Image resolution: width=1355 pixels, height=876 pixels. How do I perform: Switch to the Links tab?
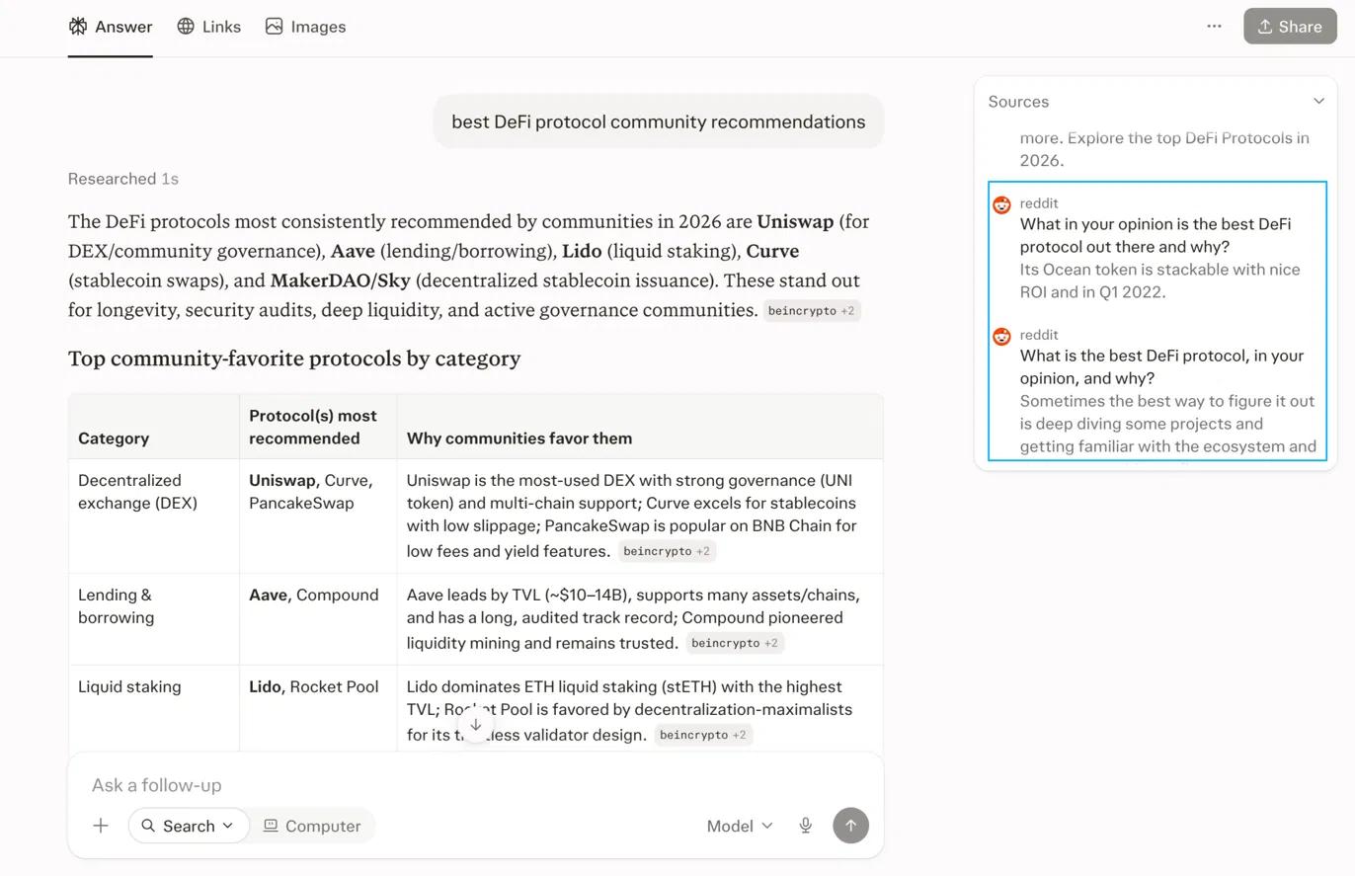point(208,27)
